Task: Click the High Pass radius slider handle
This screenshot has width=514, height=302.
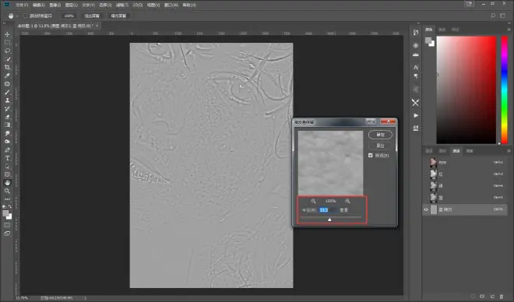Action: (329, 219)
